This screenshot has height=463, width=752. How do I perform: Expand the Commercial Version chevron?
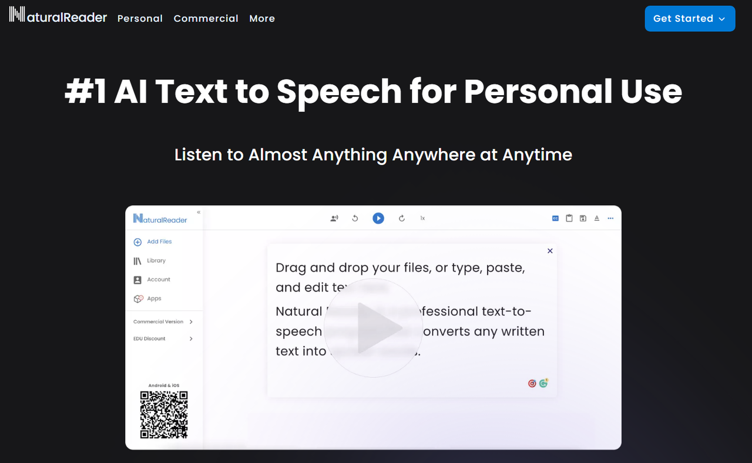point(191,322)
